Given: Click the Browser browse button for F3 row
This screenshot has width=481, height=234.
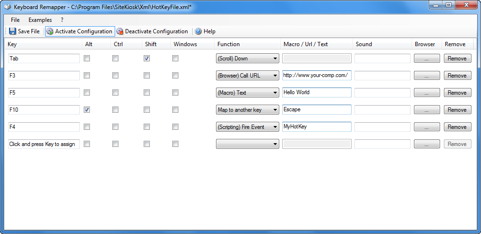Looking at the screenshot, I should (x=427, y=76).
